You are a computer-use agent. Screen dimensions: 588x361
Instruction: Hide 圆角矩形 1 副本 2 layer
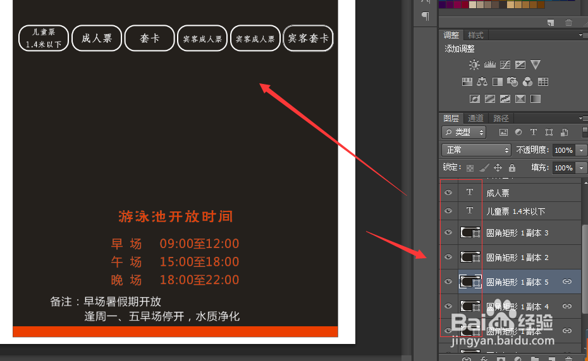(448, 257)
